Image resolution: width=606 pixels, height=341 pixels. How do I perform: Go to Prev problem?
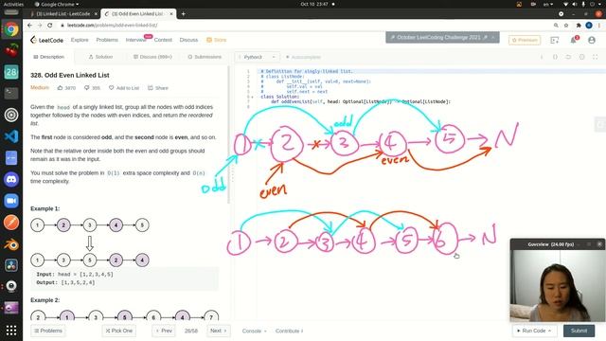click(x=164, y=331)
